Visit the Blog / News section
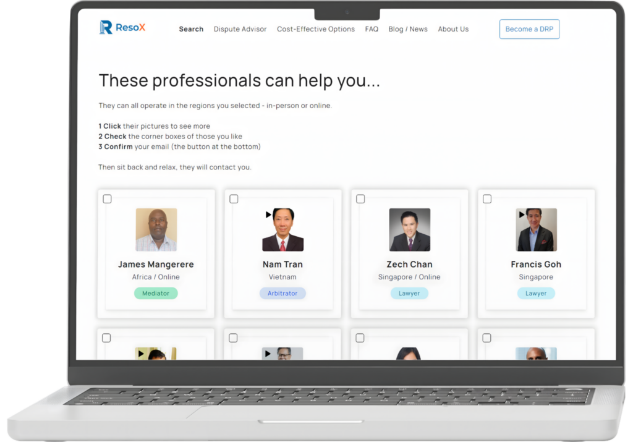The height and width of the screenshot is (442, 633). tap(408, 29)
